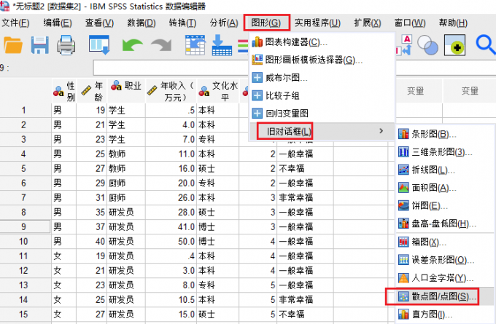Click income cell with value 41.0

(171, 226)
